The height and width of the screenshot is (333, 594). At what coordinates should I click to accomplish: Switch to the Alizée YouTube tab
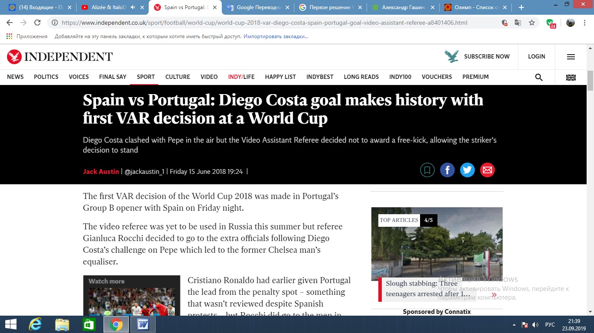tap(112, 7)
